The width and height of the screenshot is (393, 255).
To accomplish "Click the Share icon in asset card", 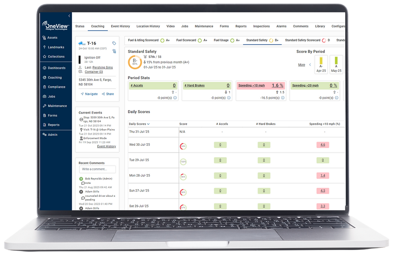I will tap(103, 94).
